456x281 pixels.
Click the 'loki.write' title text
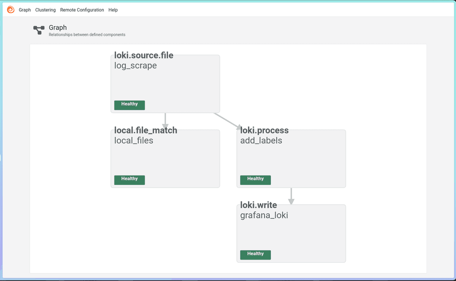259,205
